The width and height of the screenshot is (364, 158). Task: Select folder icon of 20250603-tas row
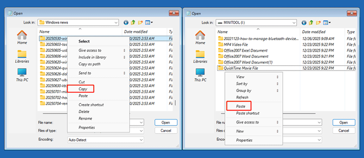[42, 44]
